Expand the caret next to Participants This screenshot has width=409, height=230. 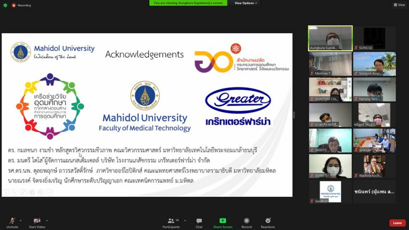click(185, 220)
